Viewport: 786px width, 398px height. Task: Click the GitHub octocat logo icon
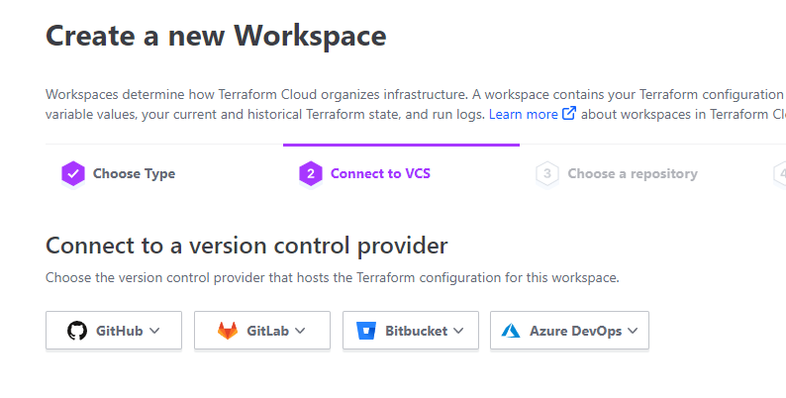click(x=76, y=331)
